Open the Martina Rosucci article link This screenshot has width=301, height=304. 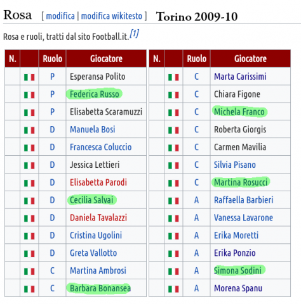241,182
